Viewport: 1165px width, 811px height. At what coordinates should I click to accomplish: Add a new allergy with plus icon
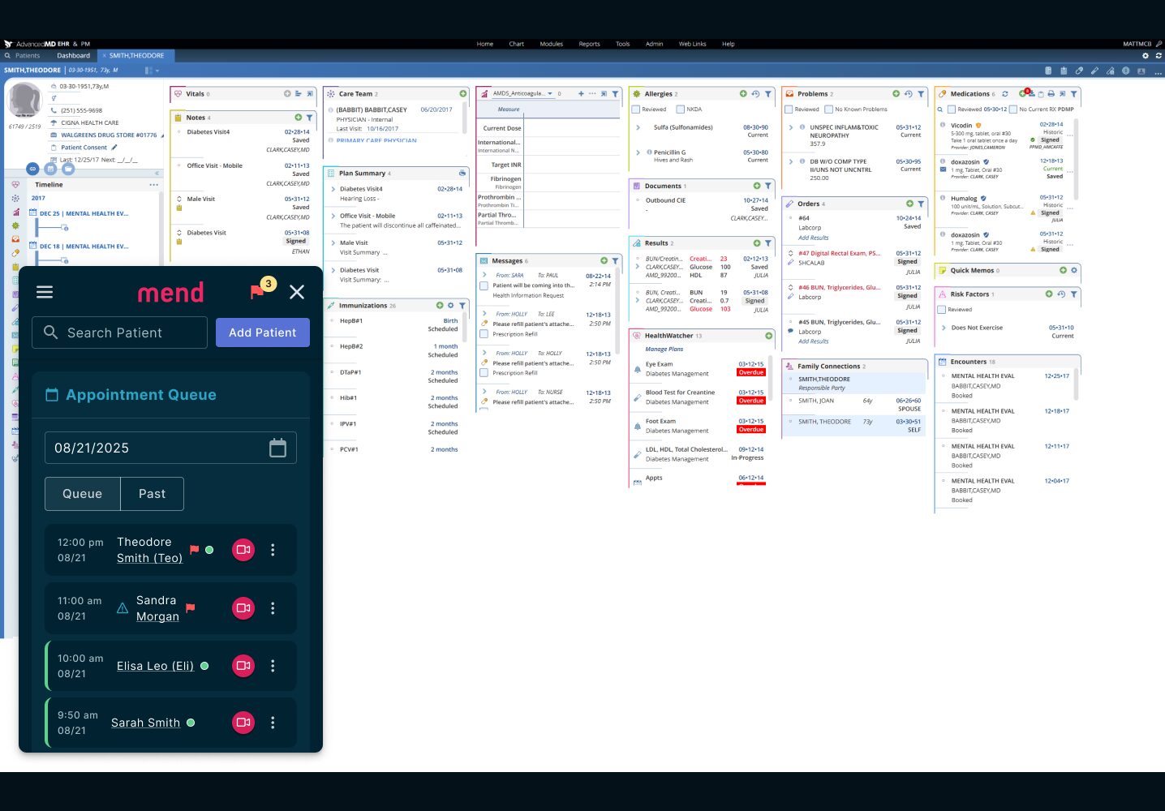coord(742,94)
